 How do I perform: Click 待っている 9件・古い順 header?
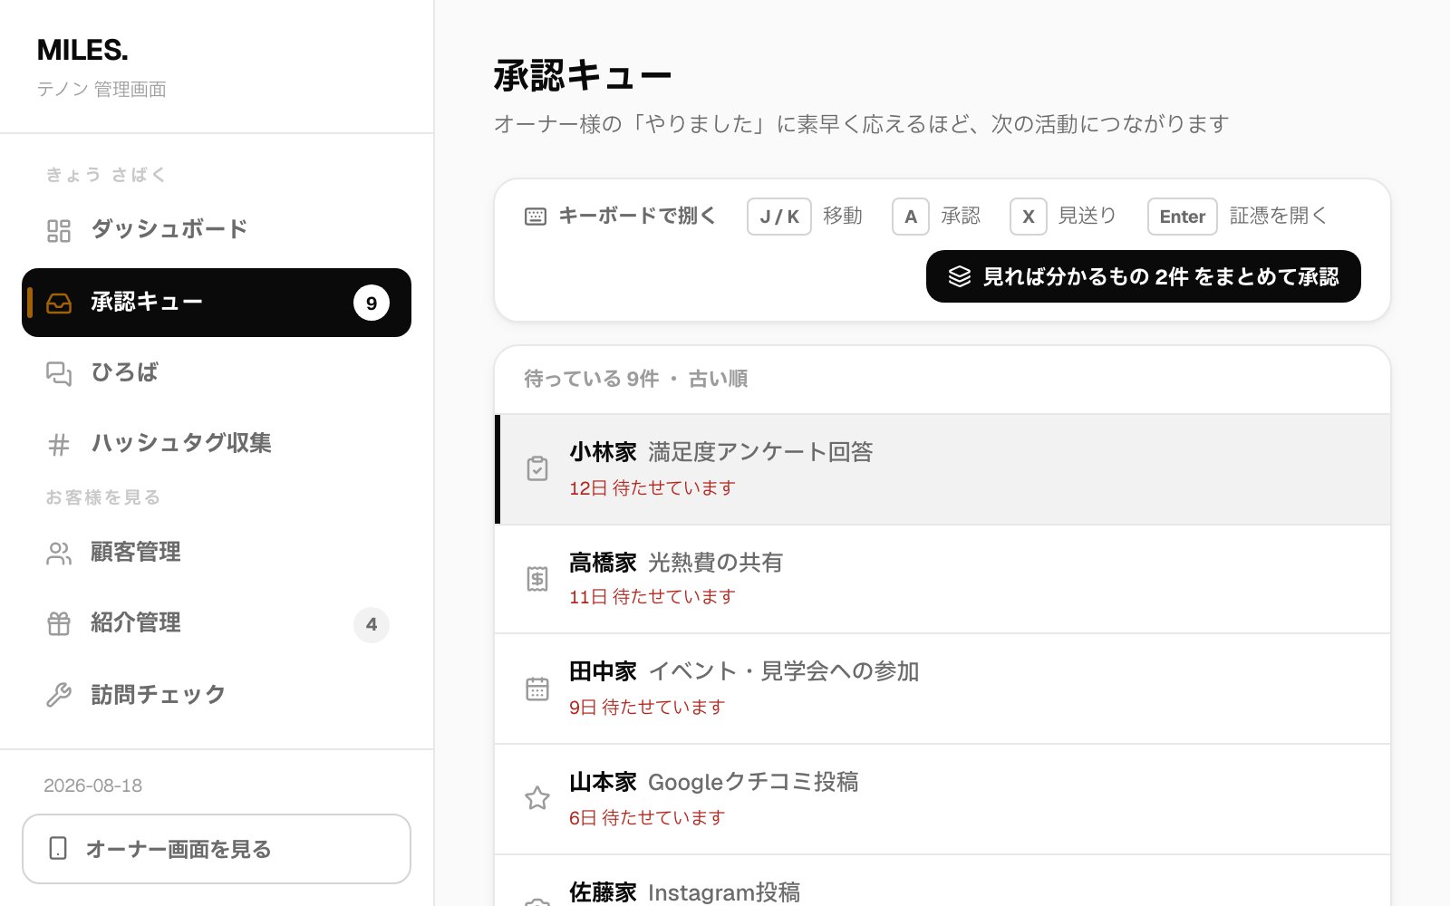(636, 379)
